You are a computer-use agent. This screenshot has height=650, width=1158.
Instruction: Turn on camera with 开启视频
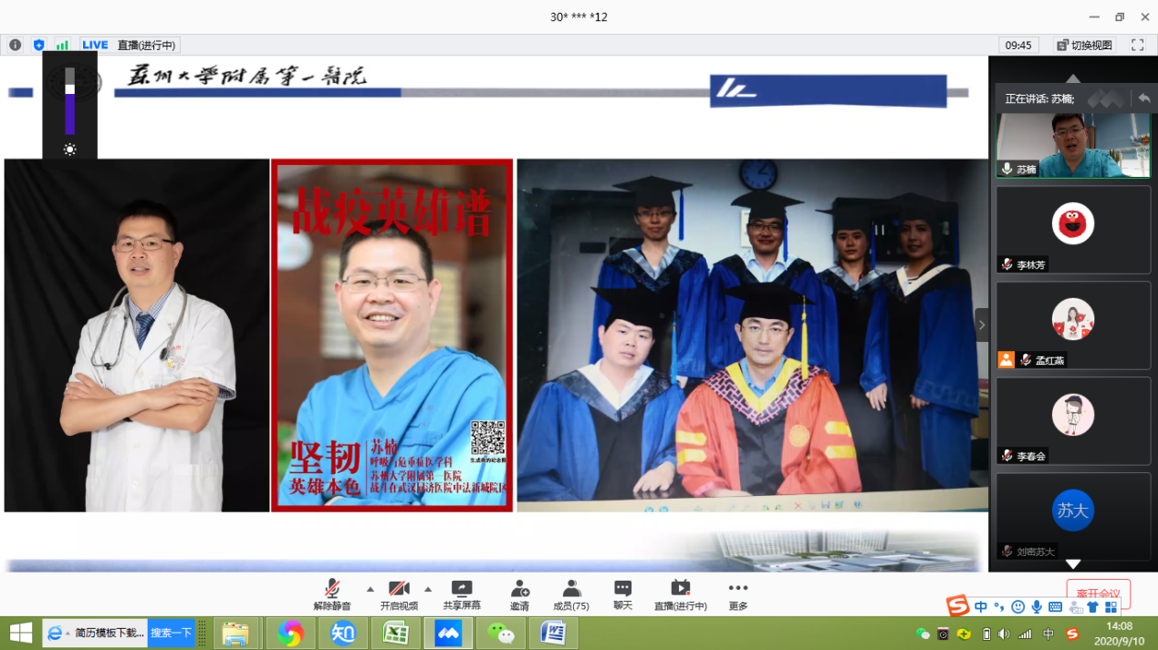399,595
